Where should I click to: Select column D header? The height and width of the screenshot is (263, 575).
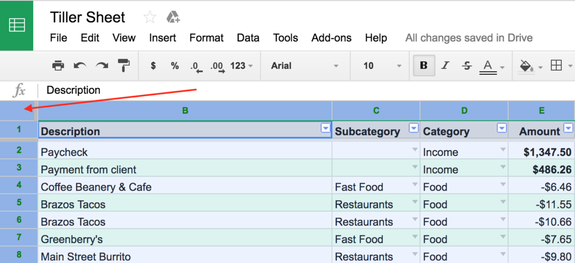(464, 111)
